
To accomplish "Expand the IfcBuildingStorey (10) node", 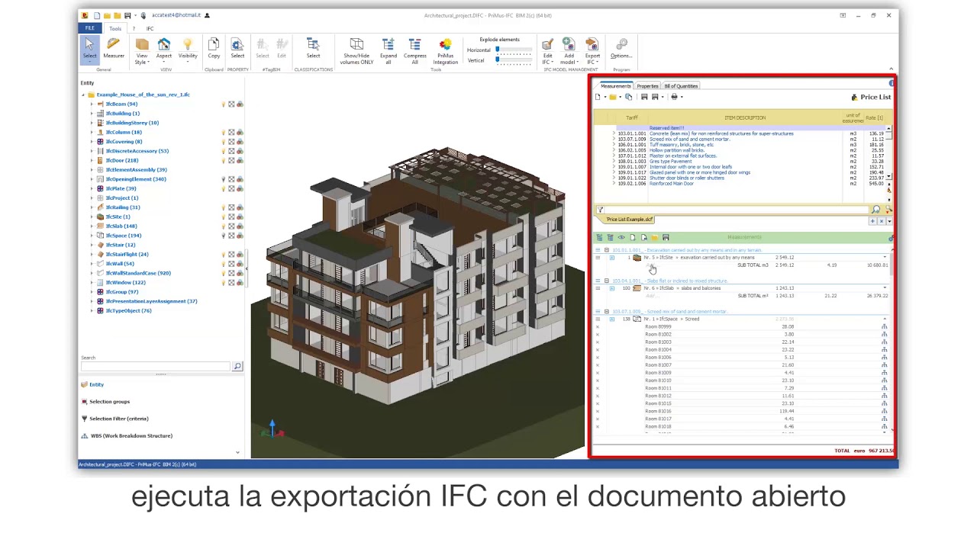I will pyautogui.click(x=92, y=123).
